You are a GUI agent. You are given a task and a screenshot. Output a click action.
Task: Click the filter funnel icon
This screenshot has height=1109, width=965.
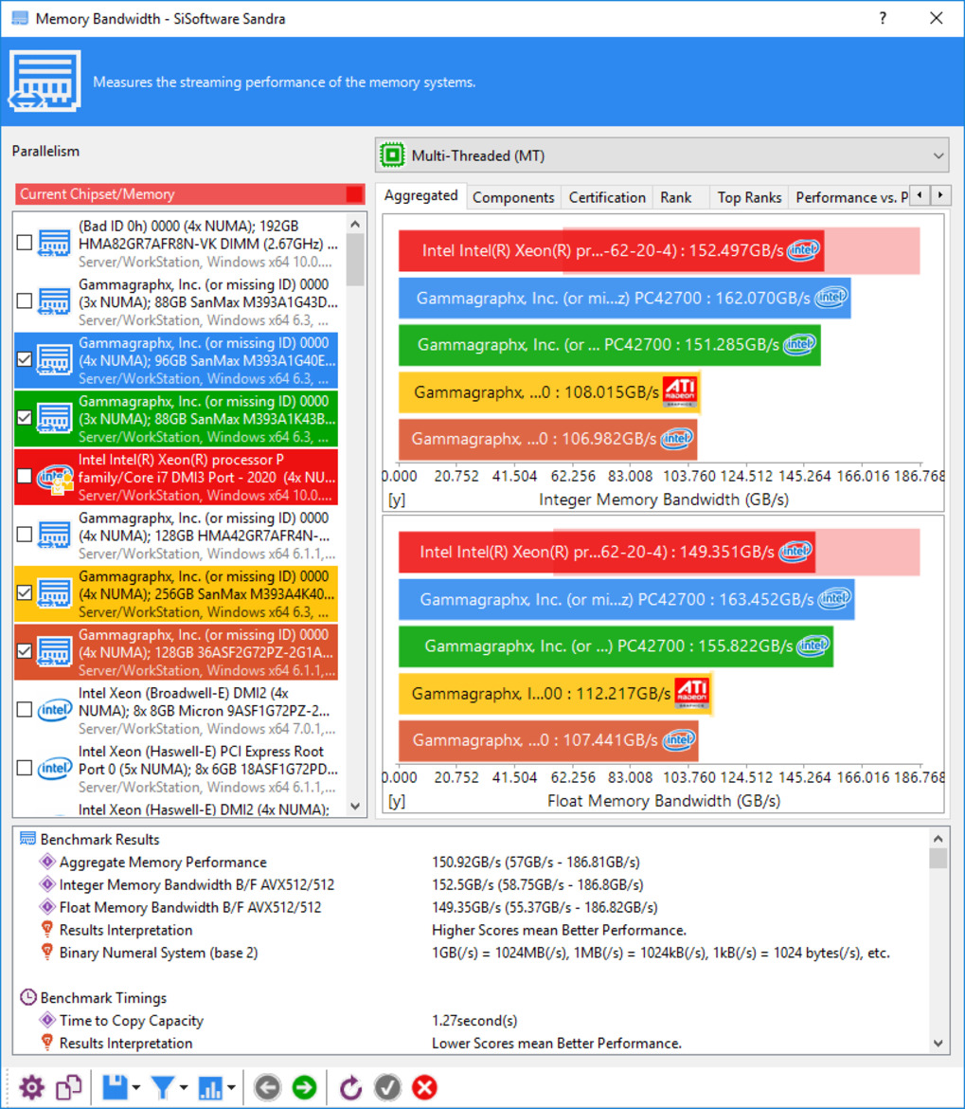pos(163,1087)
